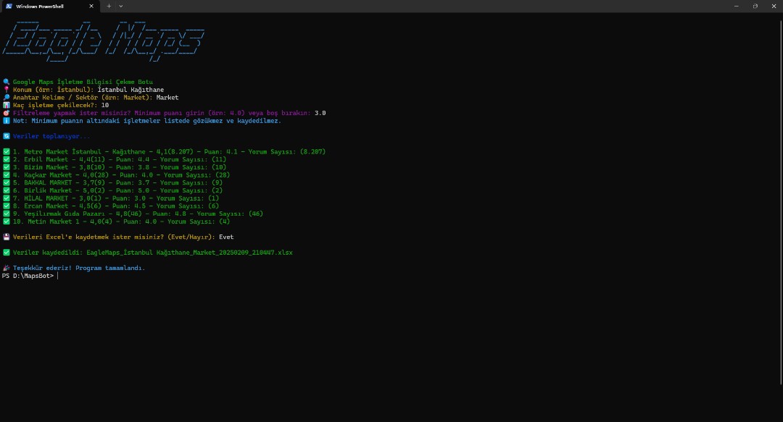Click the text 'İstanbul Kağıthane' after Konum
Viewport: 783px width, 422px height.
click(130, 90)
